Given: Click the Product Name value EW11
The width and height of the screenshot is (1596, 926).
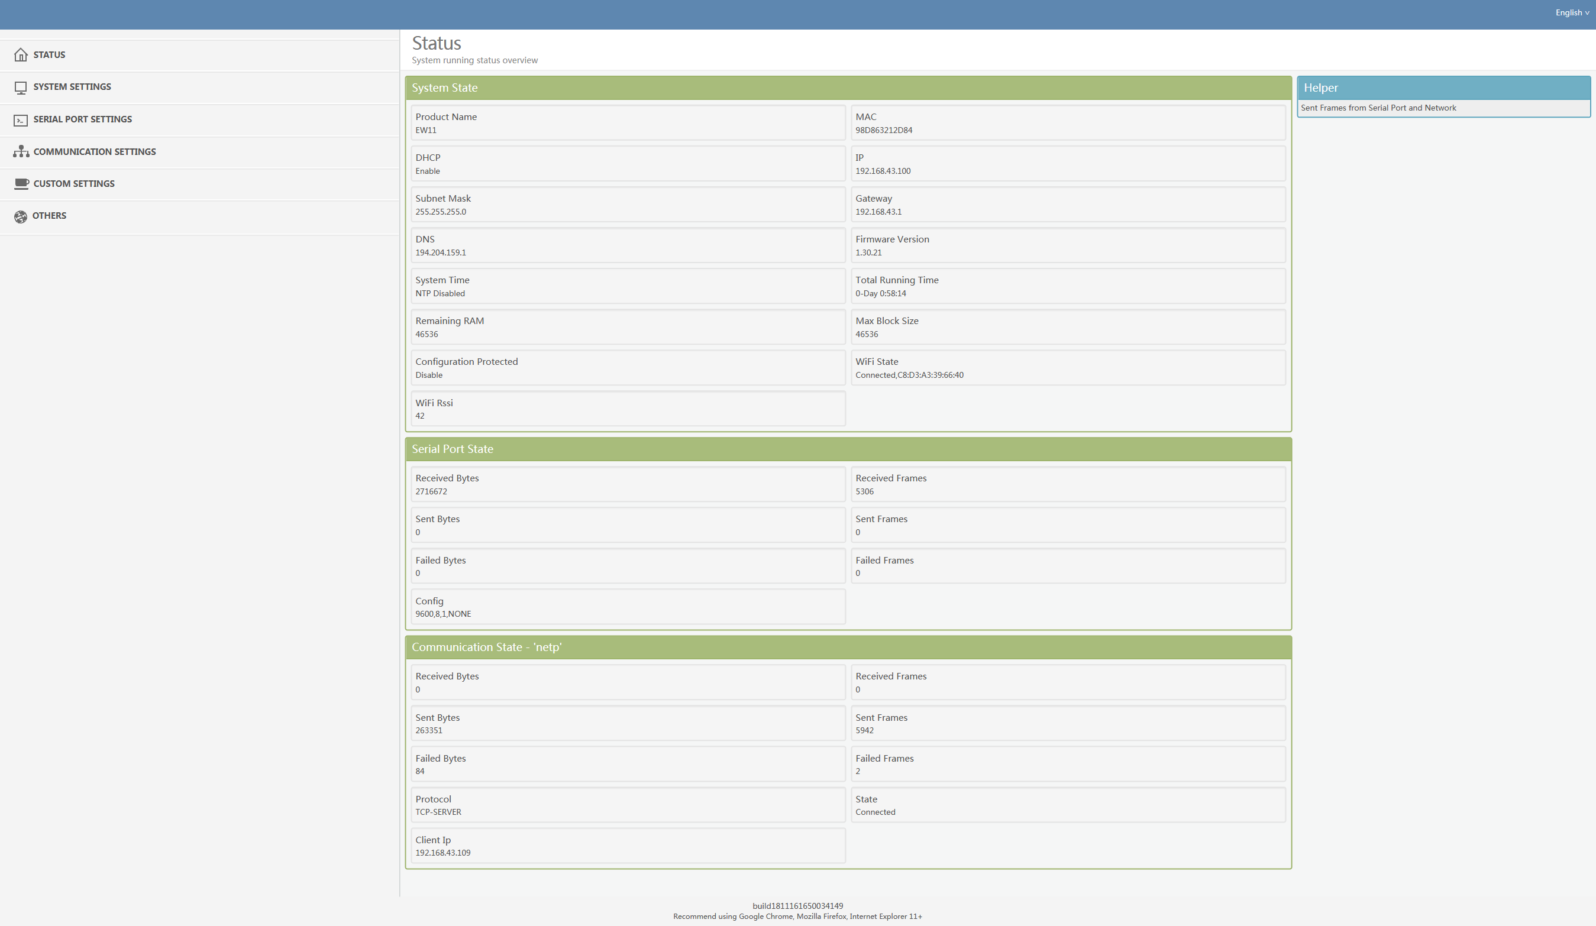Looking at the screenshot, I should click(425, 131).
